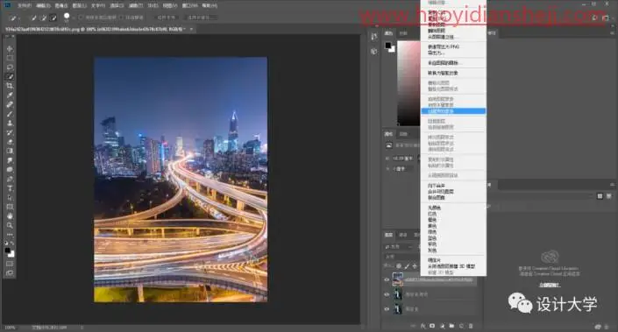Choose 合并可见图层 in context menu
The image size is (618, 332).
(441, 191)
